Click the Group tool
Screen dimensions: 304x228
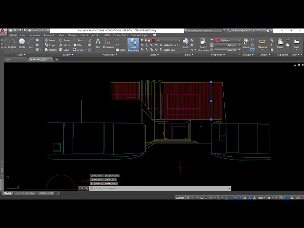[246, 43]
